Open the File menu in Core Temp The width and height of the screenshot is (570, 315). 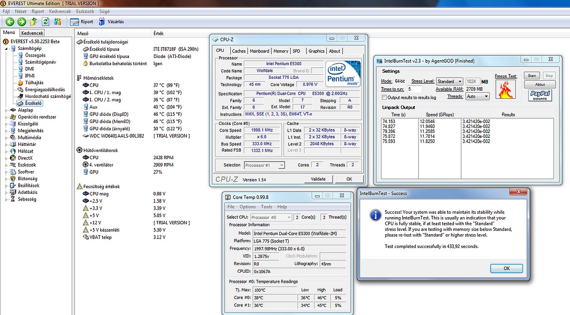click(x=231, y=207)
